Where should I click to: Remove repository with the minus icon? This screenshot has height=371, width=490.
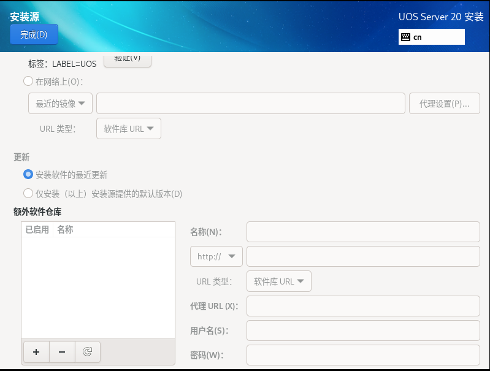pyautogui.click(x=62, y=352)
